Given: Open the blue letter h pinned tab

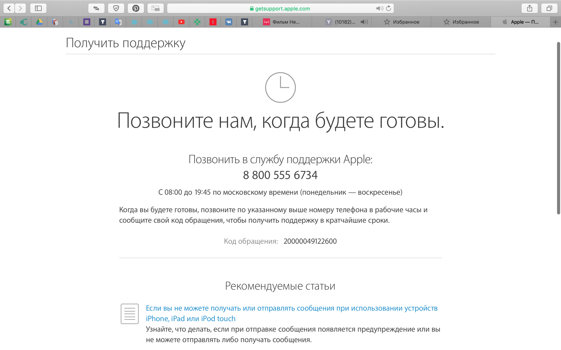Looking at the screenshot, I should [x=71, y=22].
